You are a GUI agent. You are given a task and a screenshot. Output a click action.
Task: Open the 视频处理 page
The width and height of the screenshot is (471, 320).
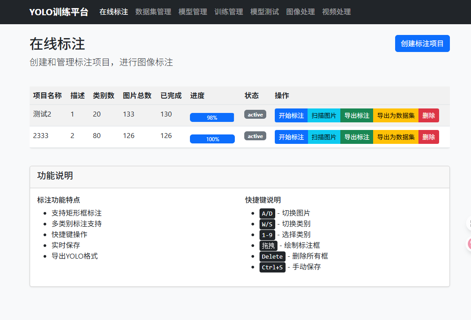336,12
